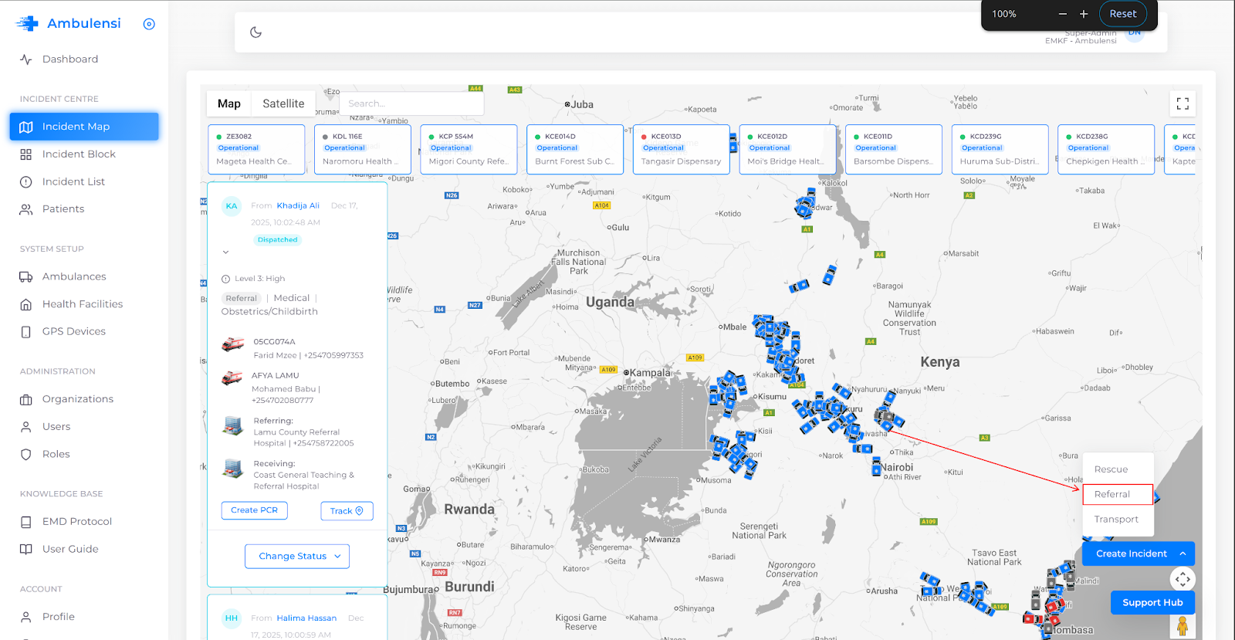This screenshot has height=640, width=1235.
Task: Click map camera controls icon
Action: [x=1183, y=579]
